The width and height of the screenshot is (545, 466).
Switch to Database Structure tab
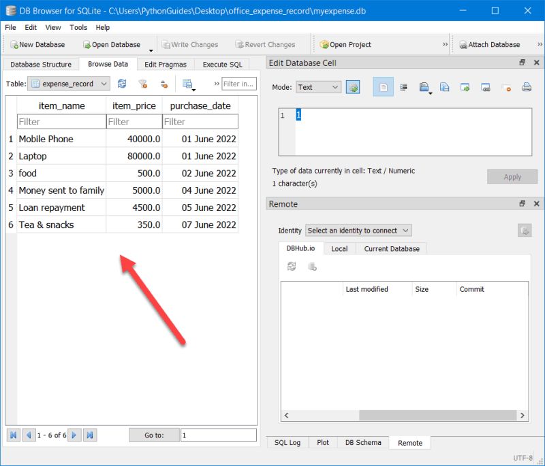tap(41, 65)
